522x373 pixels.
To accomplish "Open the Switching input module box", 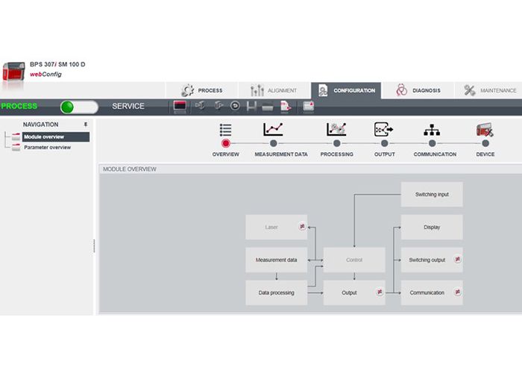I will [432, 194].
